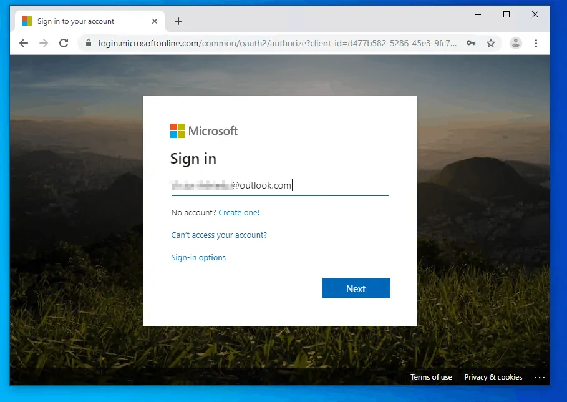This screenshot has height=402, width=567.
Task: Click the back navigation arrow
Action: [23, 43]
